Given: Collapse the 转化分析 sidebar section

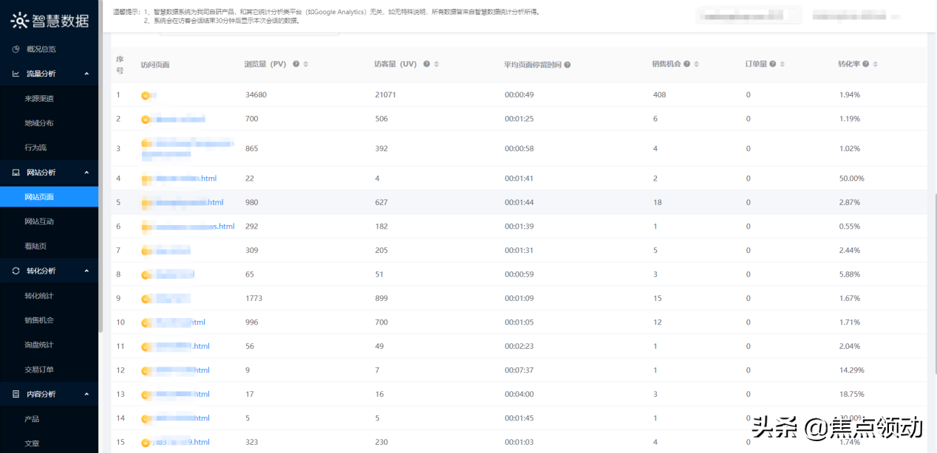Looking at the screenshot, I should click(86, 270).
